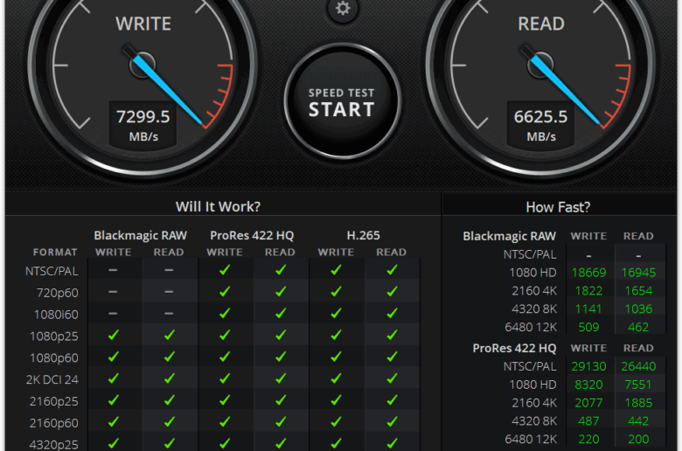Click the READ gauge speed readout 6625.5
682x451 pixels.
pos(540,117)
